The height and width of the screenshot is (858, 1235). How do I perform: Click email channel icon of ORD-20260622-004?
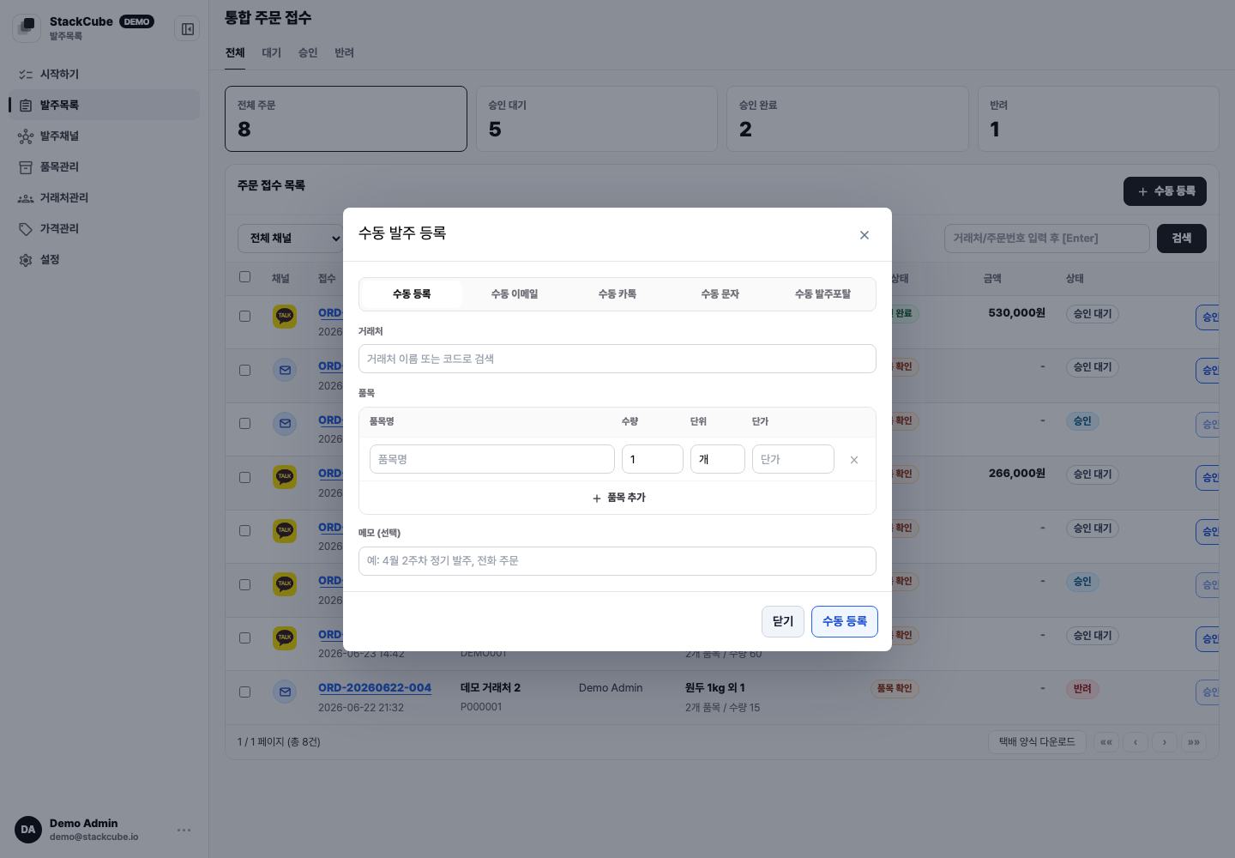285,692
